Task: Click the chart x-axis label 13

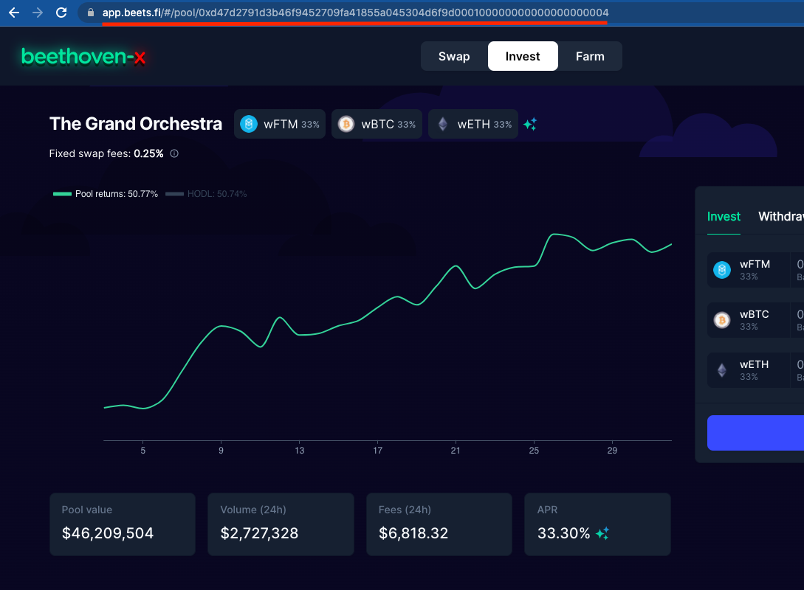Action: click(300, 450)
